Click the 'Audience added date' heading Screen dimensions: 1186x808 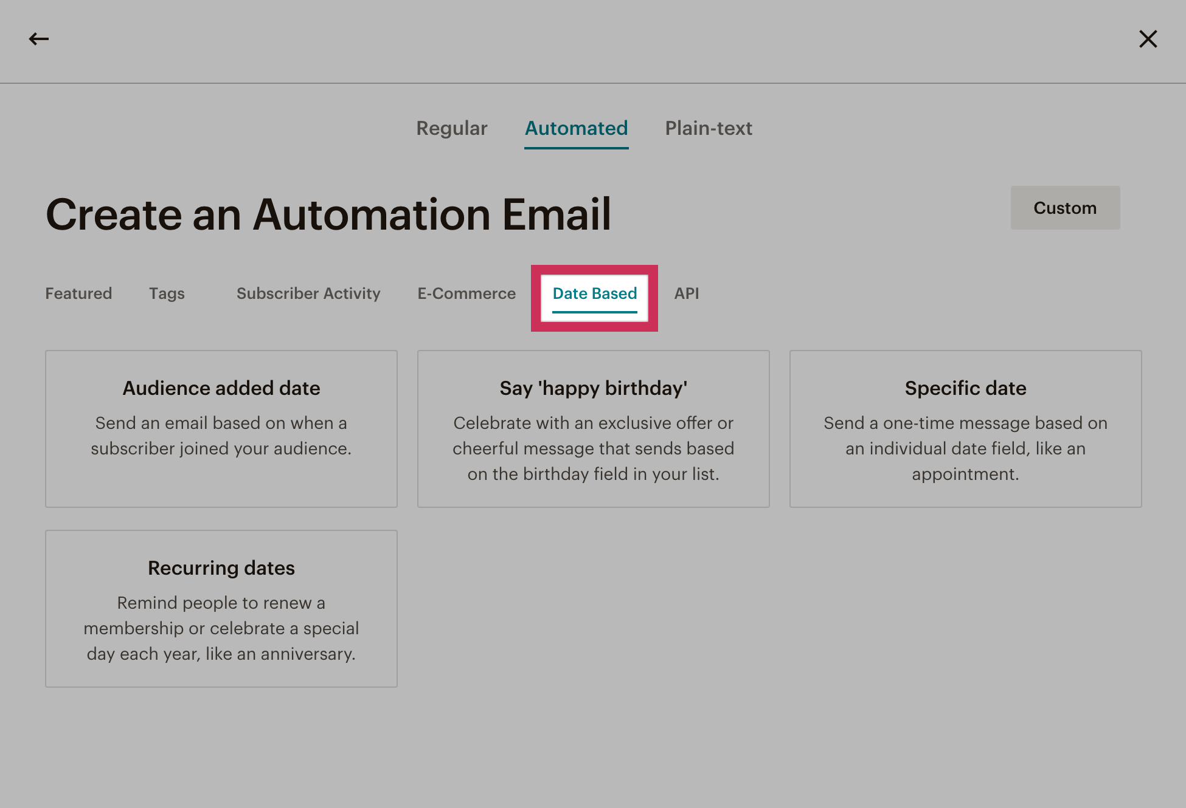221,388
